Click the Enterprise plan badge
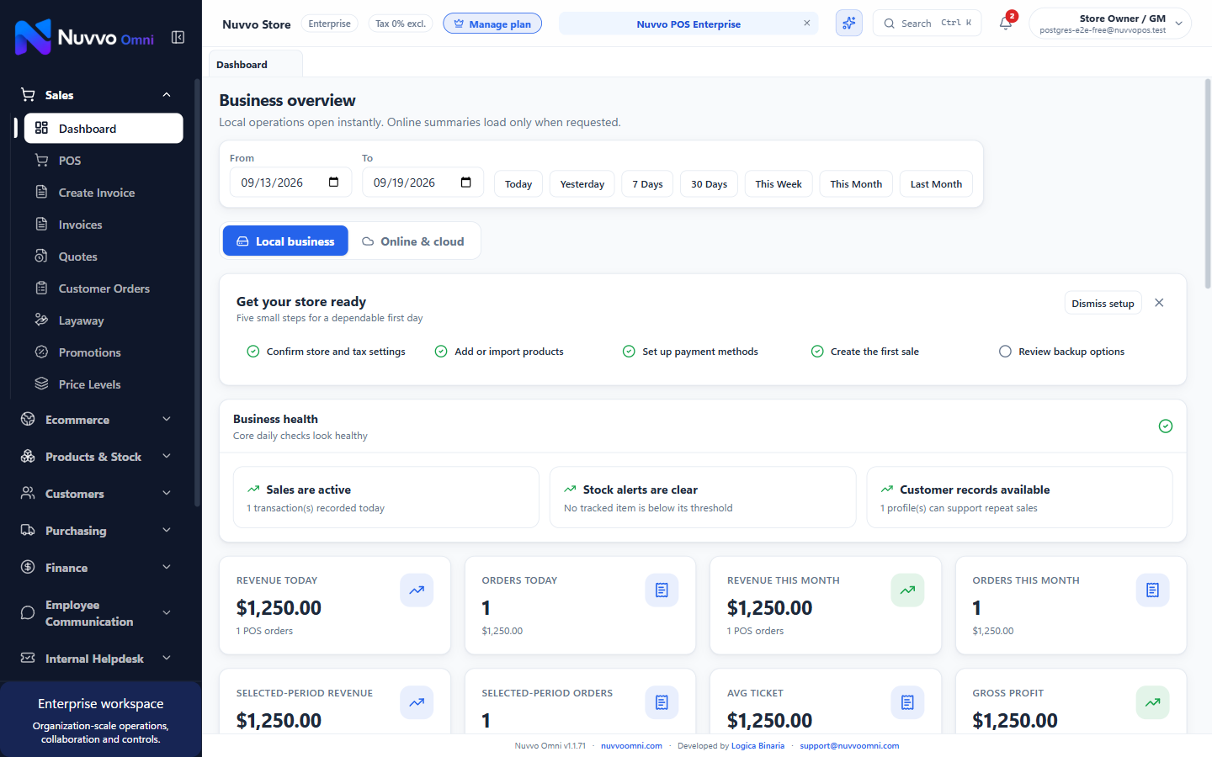The image size is (1212, 757). click(x=329, y=24)
